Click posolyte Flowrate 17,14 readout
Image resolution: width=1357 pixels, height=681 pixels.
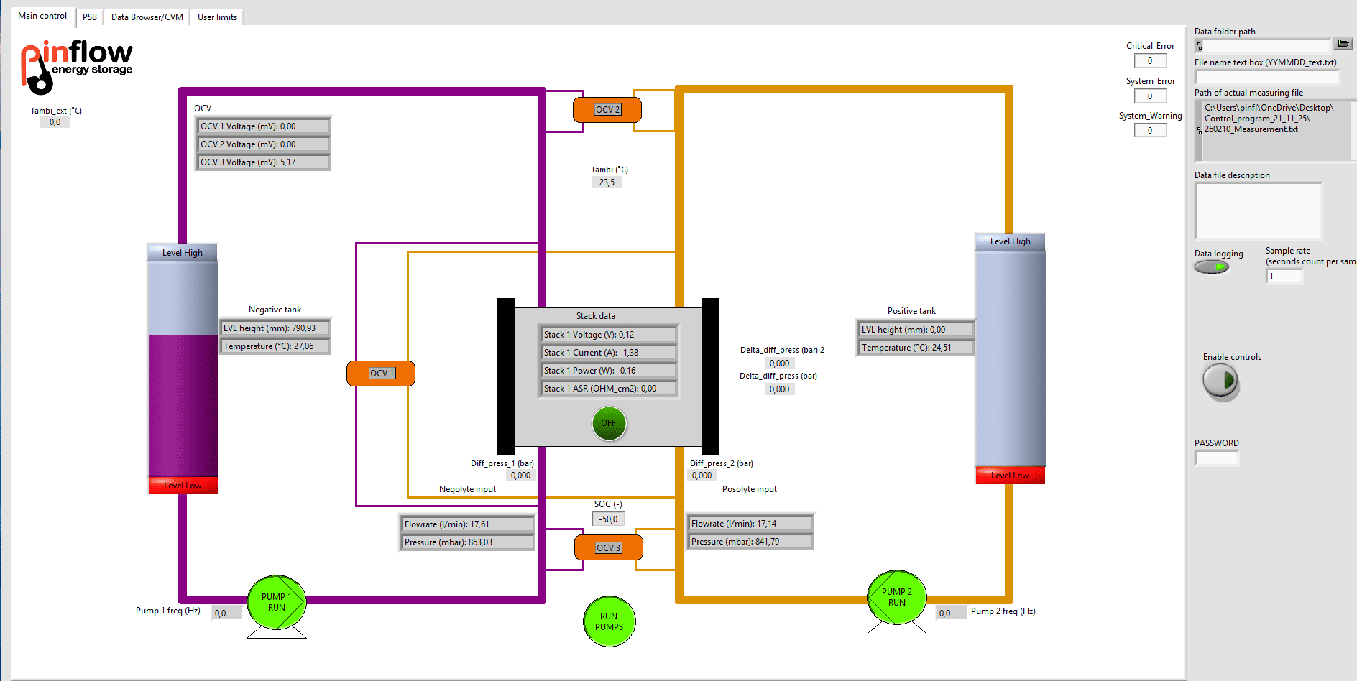(750, 524)
